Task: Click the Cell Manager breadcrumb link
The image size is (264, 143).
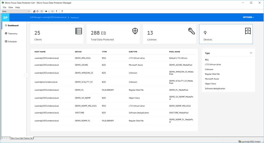Action: [48, 17]
